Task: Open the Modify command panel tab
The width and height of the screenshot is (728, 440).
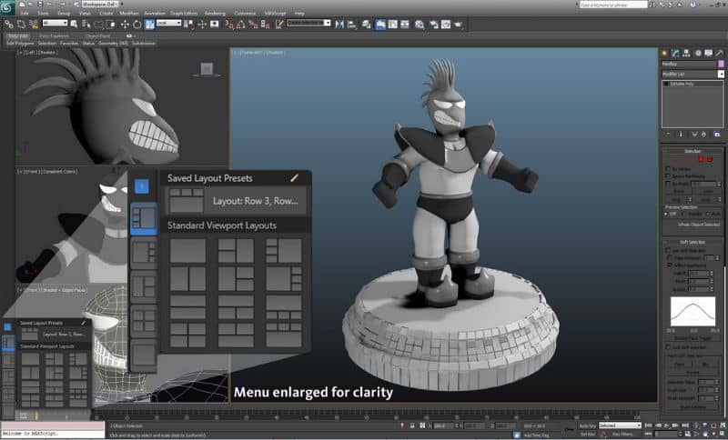Action: [x=674, y=53]
